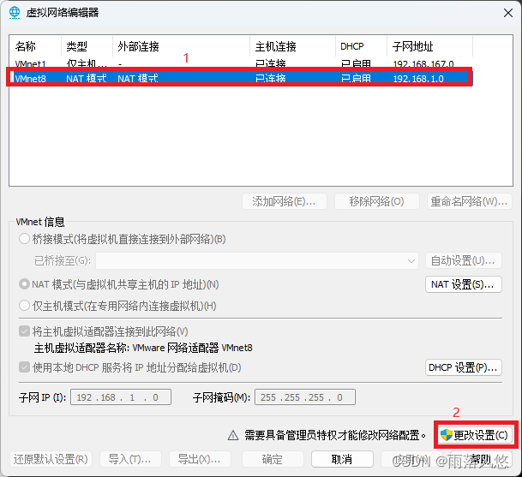Click 更改设置(C) to gain admin rights
The width and height of the screenshot is (522, 477).
pyautogui.click(x=475, y=435)
